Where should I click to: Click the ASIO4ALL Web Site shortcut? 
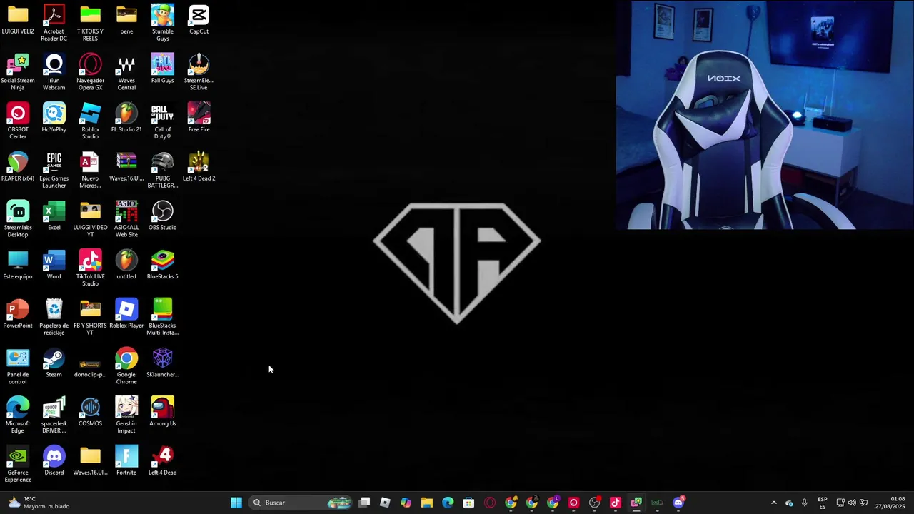point(126,220)
